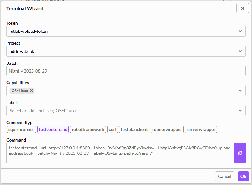The image size is (252, 185).
Task: Expand the Capabilities dropdown arrow
Action: tap(240, 91)
